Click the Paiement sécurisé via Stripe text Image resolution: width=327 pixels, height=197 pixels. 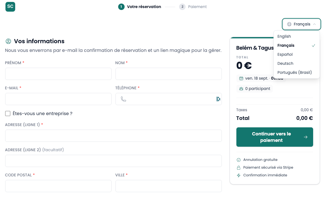[268, 167]
